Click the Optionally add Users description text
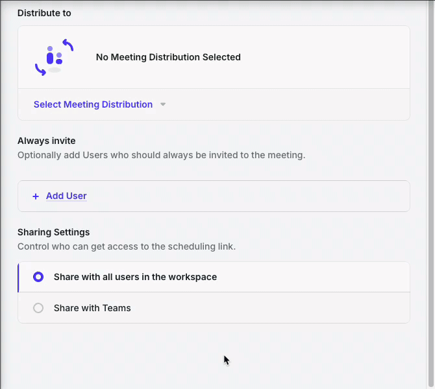 (x=161, y=155)
